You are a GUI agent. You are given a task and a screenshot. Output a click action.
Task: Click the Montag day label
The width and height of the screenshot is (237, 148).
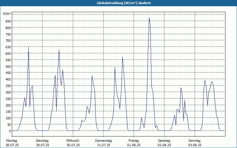coord(12,141)
